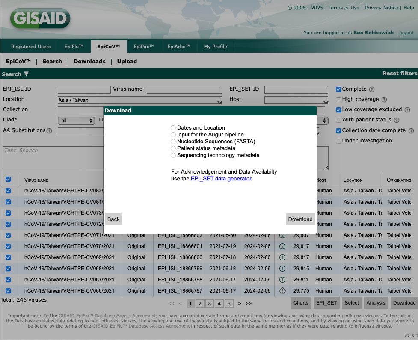Click help icon beside High coverage
Screen dimensions: 418x340
click(x=384, y=100)
